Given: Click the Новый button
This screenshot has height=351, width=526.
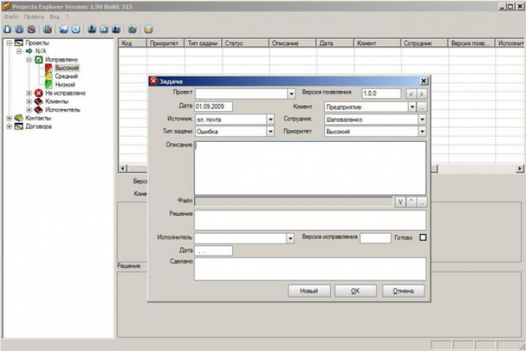Looking at the screenshot, I should pos(309,291).
